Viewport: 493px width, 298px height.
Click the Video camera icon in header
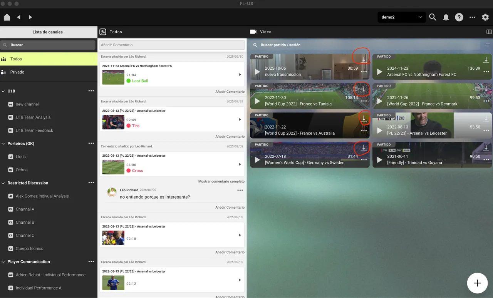tap(253, 32)
